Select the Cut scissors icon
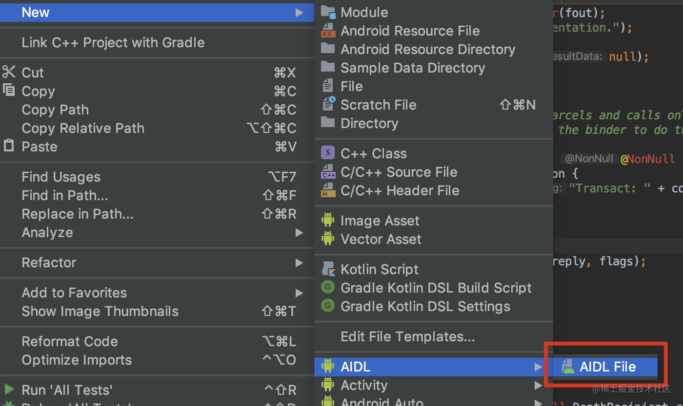The width and height of the screenshot is (683, 406). (x=9, y=72)
